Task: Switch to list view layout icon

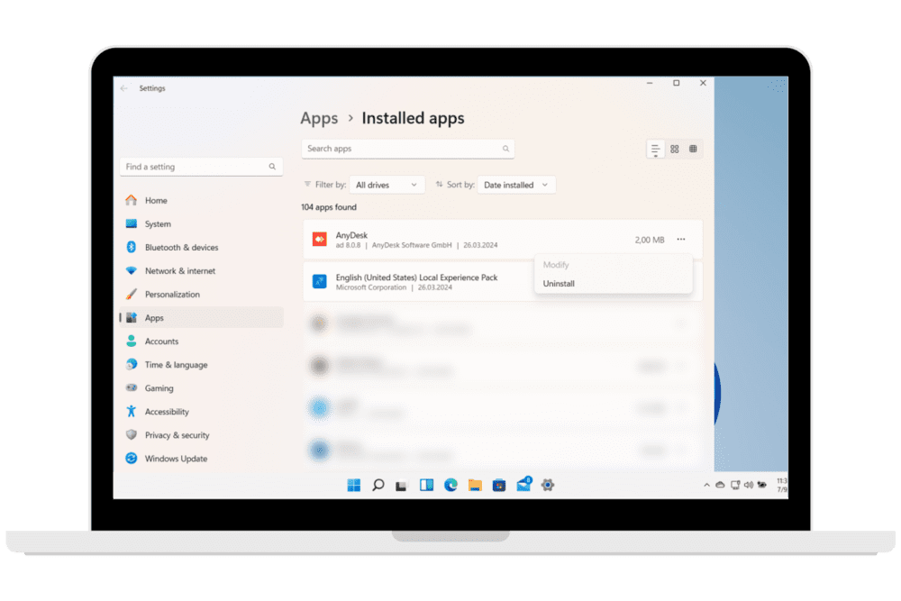Action: pos(655,150)
